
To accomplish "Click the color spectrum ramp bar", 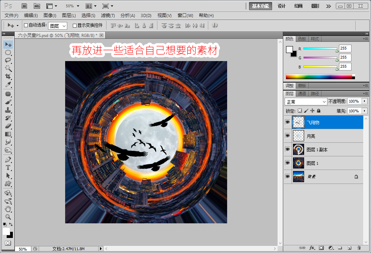I will [320, 76].
